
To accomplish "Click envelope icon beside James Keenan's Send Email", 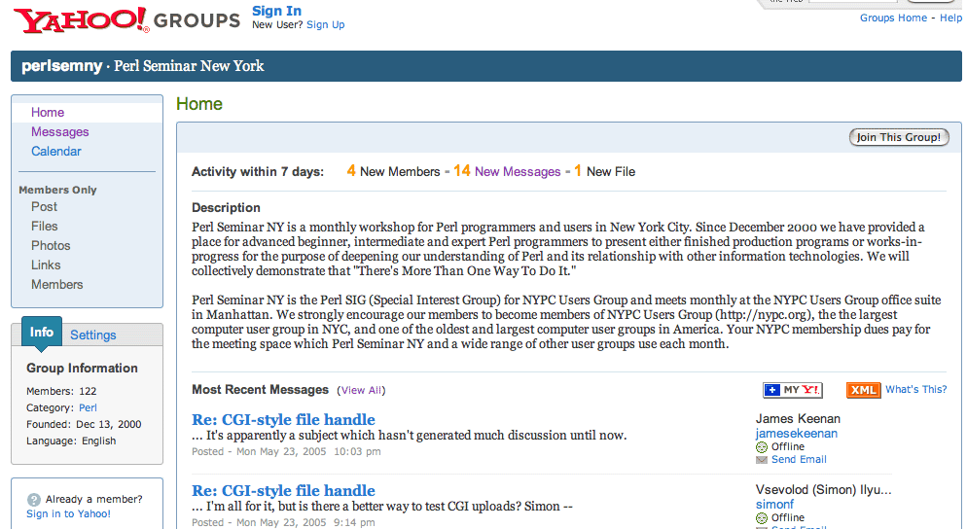I will tap(762, 460).
